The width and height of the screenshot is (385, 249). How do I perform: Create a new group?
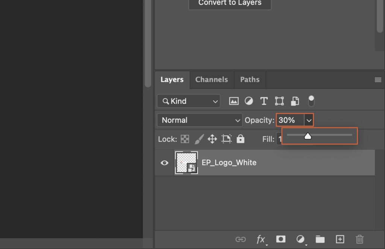tap(320, 239)
